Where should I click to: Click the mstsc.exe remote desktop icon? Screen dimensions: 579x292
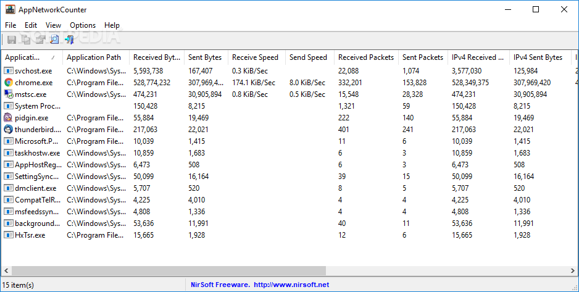click(x=9, y=94)
